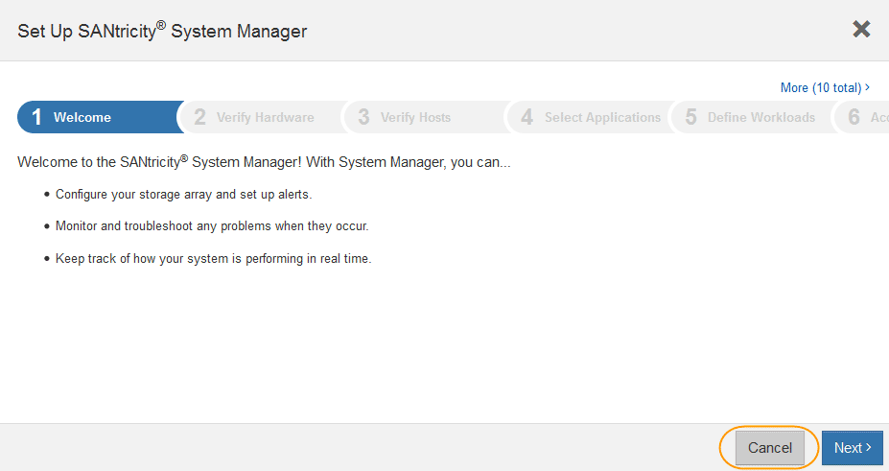Viewport: 889px width, 471px height.
Task: Click the 'Keep track of how your system' bullet
Action: [213, 259]
